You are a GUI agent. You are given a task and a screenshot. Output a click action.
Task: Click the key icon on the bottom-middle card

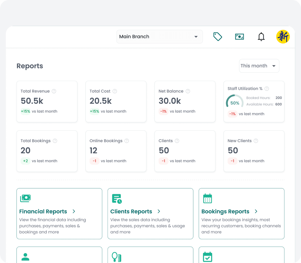point(116,256)
